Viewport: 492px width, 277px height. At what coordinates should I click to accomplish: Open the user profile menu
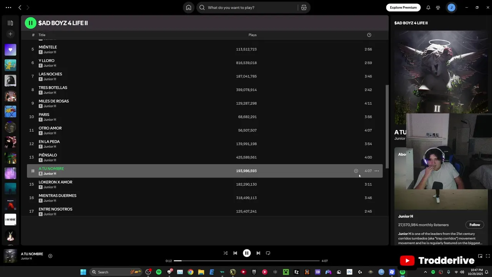pos(451,7)
